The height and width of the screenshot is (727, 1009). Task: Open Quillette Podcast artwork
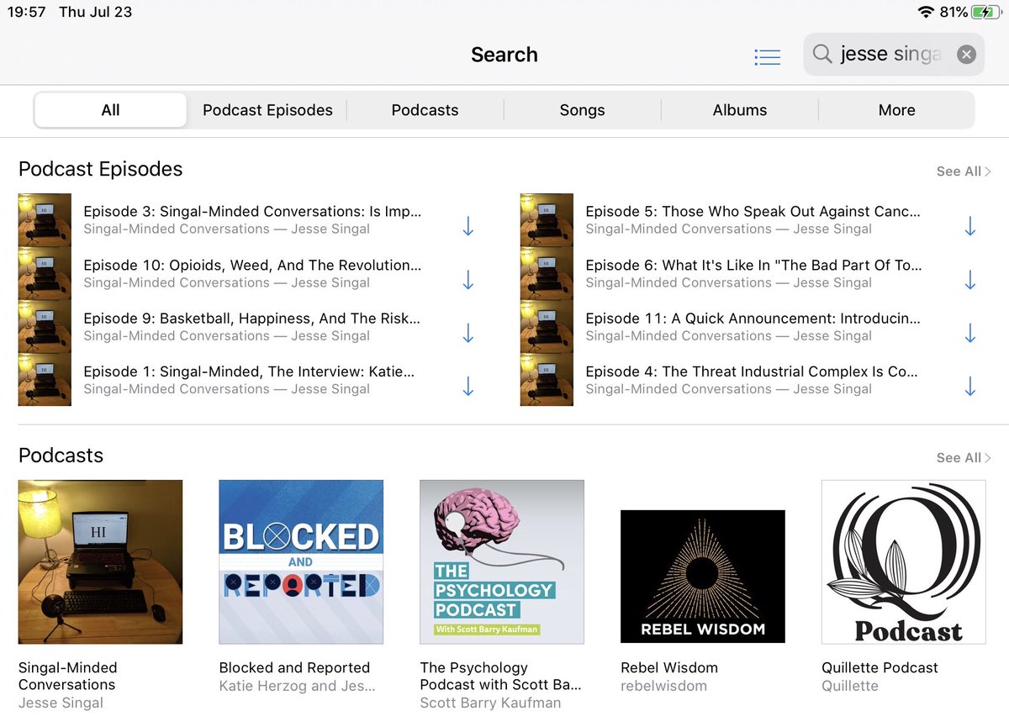coord(904,562)
